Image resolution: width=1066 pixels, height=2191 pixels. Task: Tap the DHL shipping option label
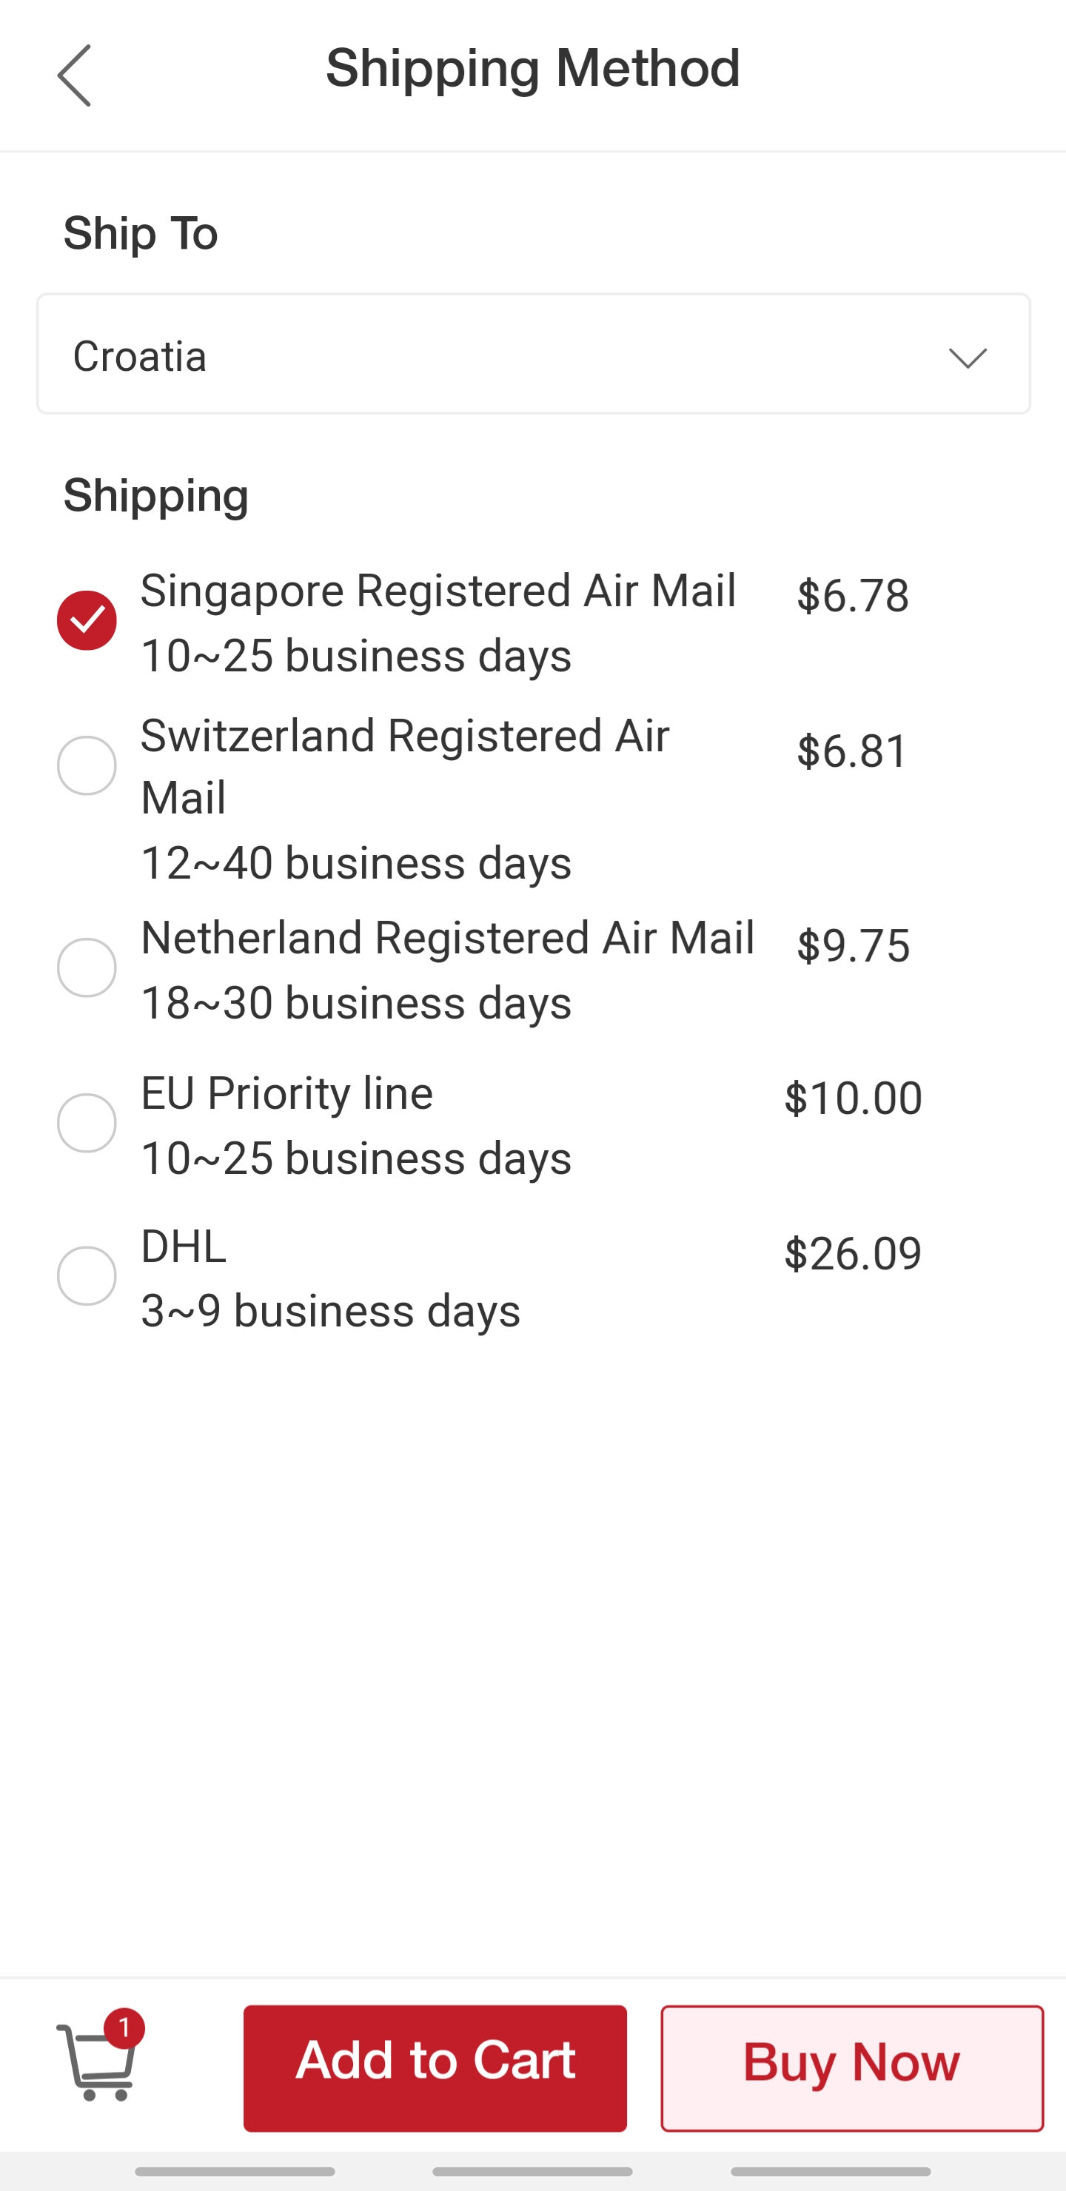183,1247
